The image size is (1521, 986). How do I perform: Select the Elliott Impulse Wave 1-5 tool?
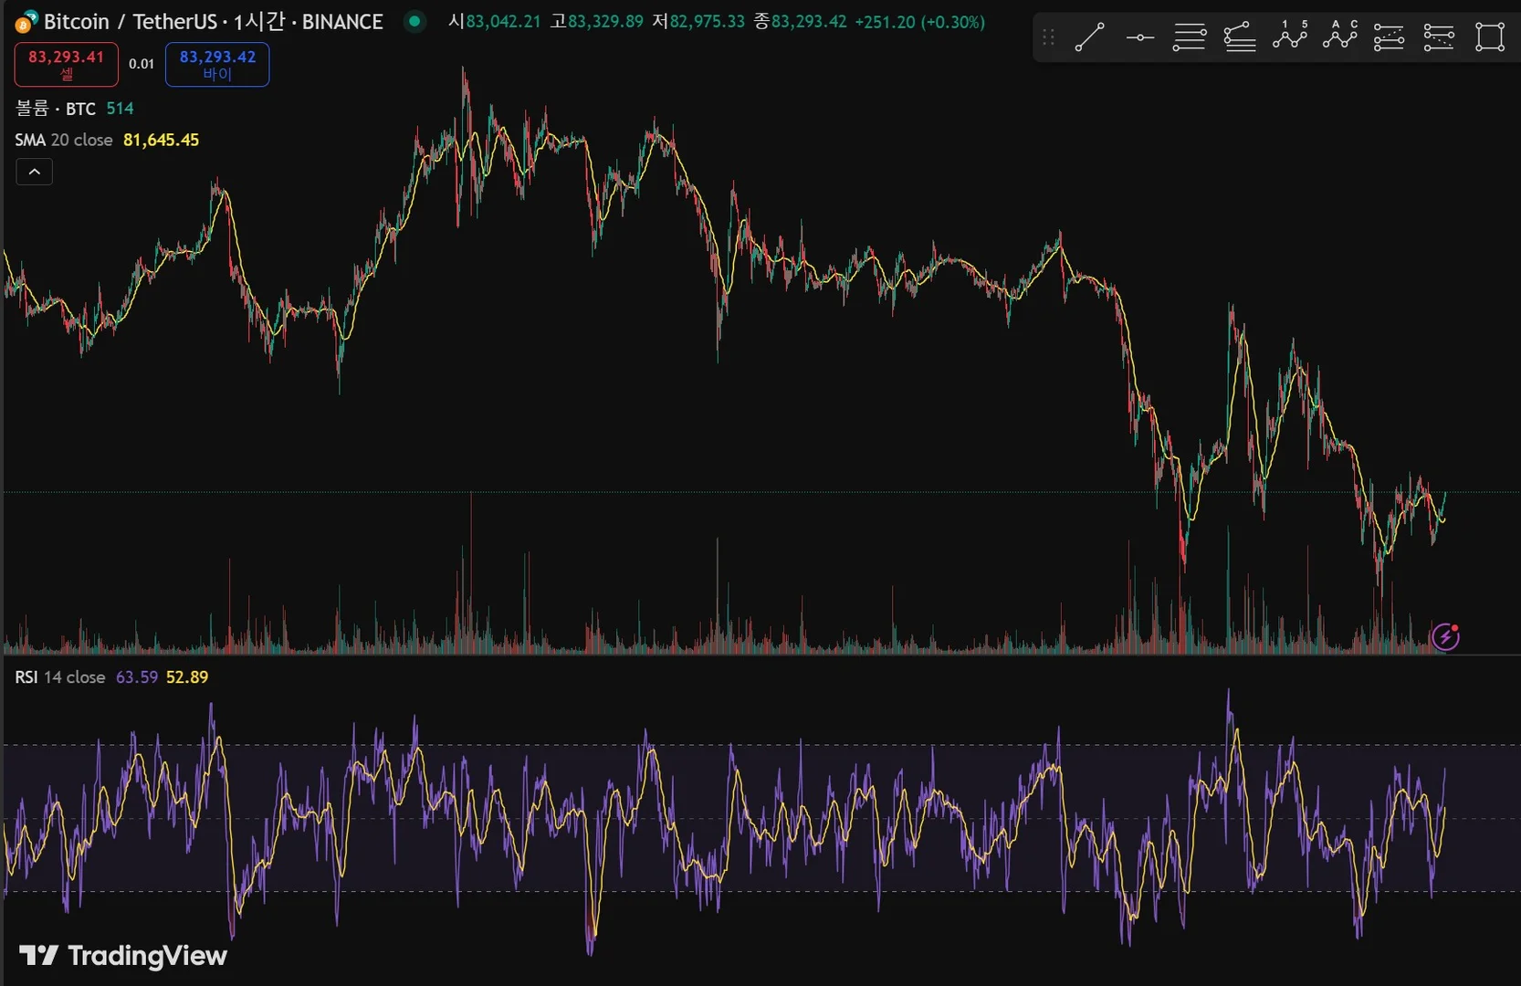1290,37
